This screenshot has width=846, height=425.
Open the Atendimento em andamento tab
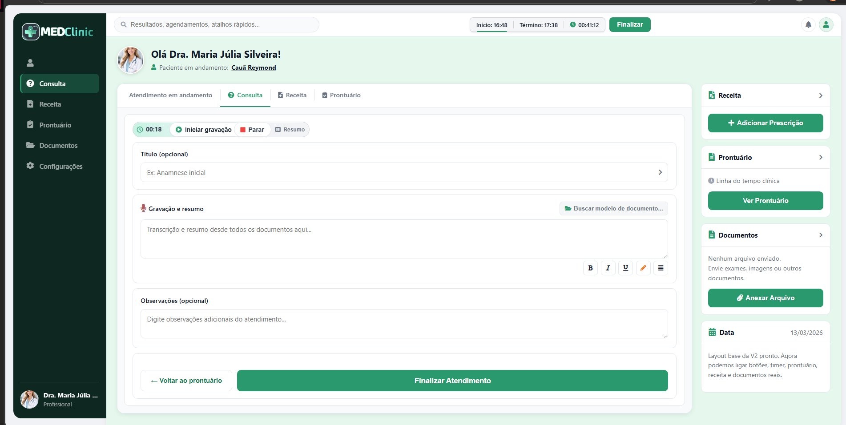click(x=170, y=95)
